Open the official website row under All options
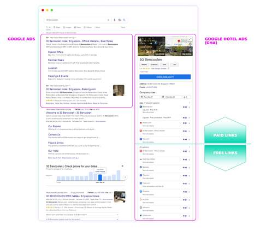Viewport: 254px width, 231px height. [165, 152]
